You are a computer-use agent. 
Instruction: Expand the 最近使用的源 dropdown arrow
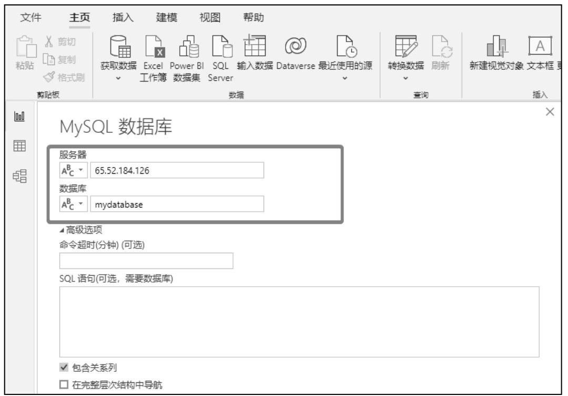(345, 78)
